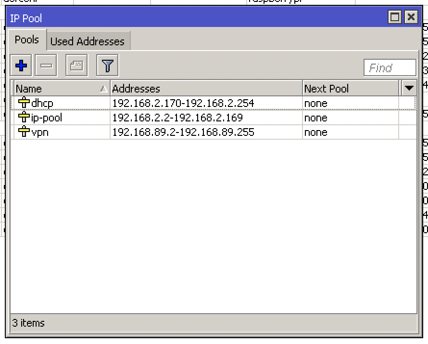Select address range 192.168.2.170-192.168.2.254
The image size is (428, 344).
pos(183,103)
